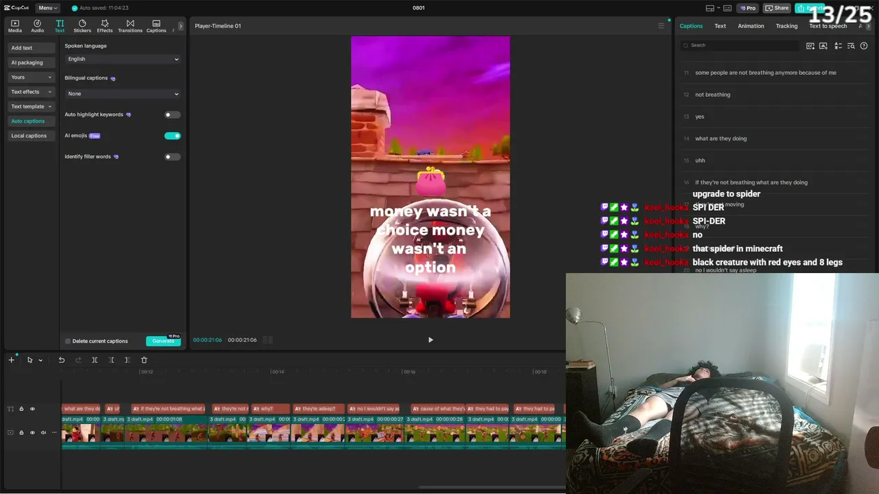Click the Share button
This screenshot has width=879, height=494.
[x=777, y=8]
